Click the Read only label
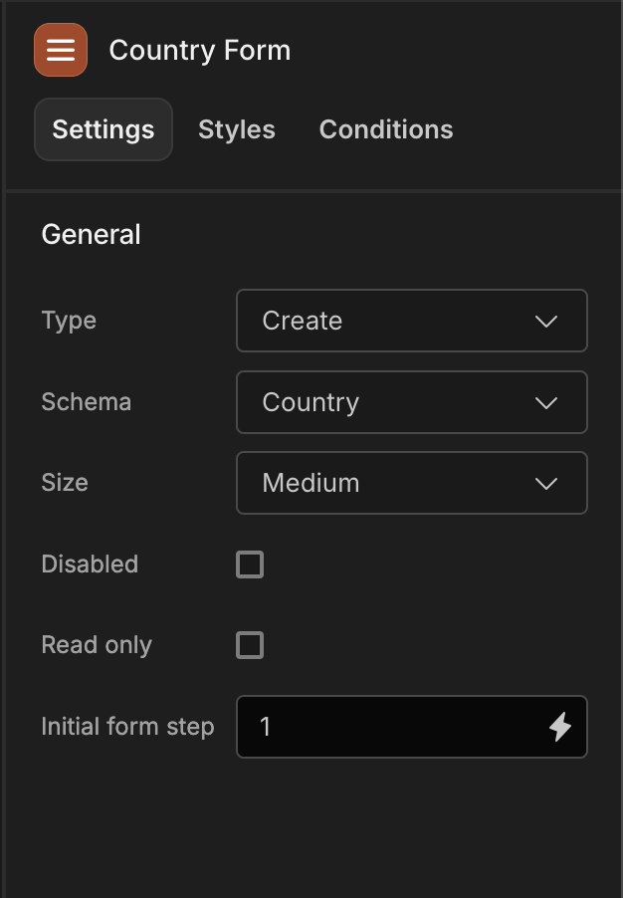The height and width of the screenshot is (898, 623). tap(97, 645)
